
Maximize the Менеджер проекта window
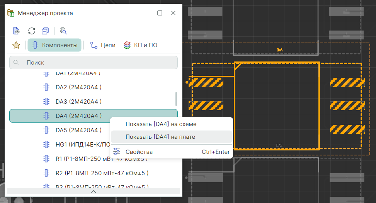coord(160,13)
